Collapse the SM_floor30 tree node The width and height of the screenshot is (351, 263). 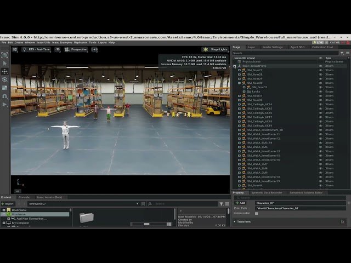click(239, 83)
